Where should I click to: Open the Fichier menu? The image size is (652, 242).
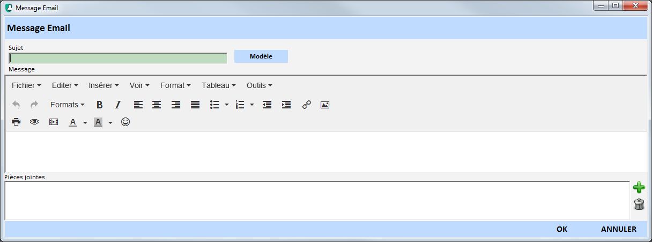point(26,85)
